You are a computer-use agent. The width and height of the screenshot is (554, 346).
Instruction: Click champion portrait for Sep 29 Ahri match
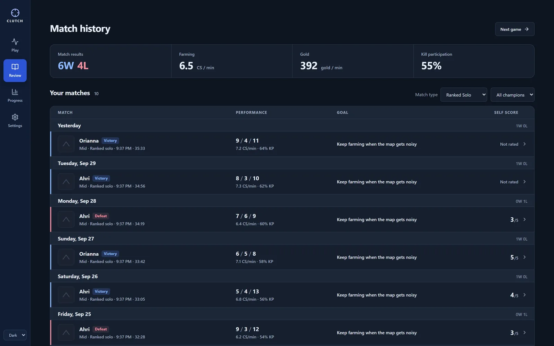[66, 182]
